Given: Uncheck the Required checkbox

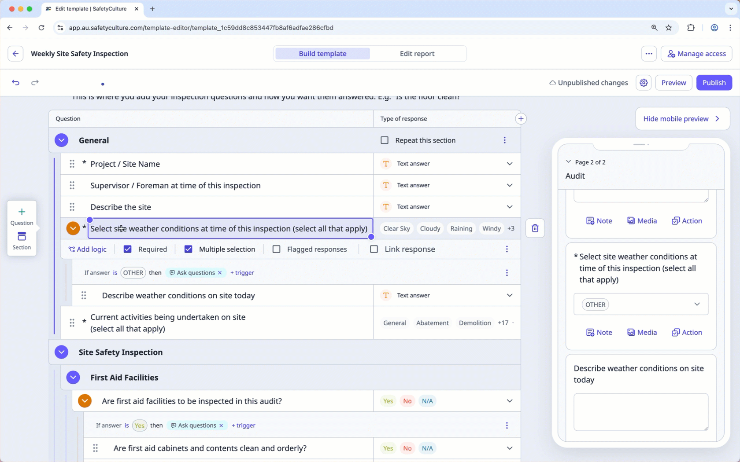Looking at the screenshot, I should pyautogui.click(x=128, y=249).
